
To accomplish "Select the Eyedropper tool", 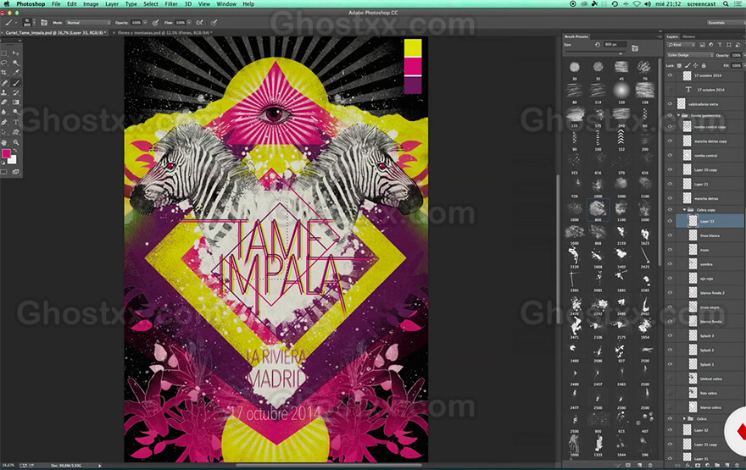I will 16,73.
